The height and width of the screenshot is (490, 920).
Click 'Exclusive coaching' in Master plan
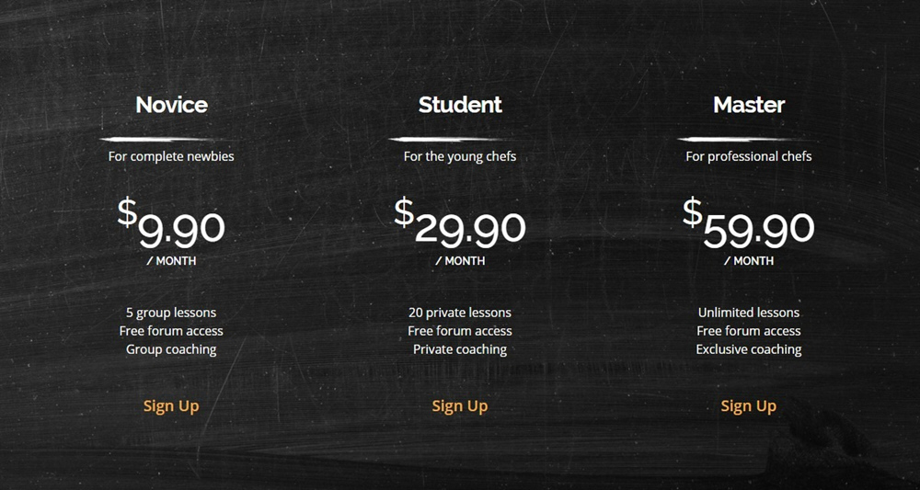pos(749,349)
